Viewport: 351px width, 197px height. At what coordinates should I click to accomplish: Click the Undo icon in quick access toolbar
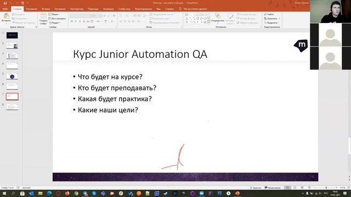10,3
